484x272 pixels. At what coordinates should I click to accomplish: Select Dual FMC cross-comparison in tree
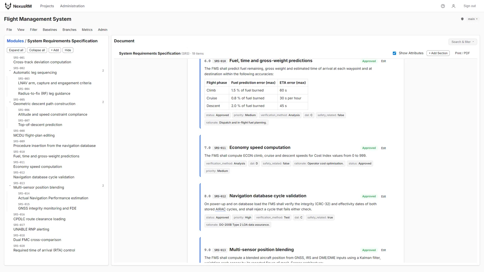pyautogui.click(x=37, y=238)
